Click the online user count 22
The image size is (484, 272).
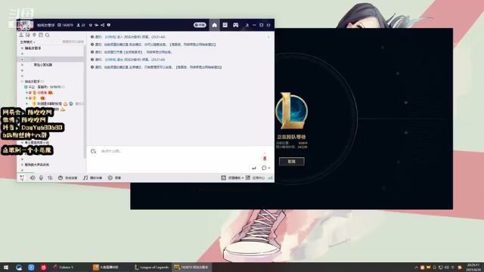click(81, 25)
